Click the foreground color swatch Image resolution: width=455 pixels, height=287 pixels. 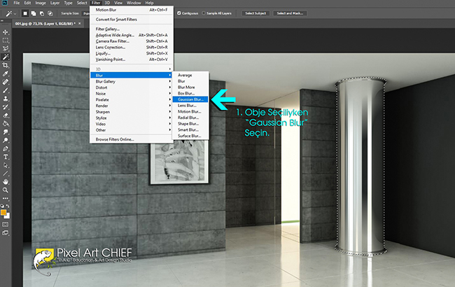tap(4, 211)
